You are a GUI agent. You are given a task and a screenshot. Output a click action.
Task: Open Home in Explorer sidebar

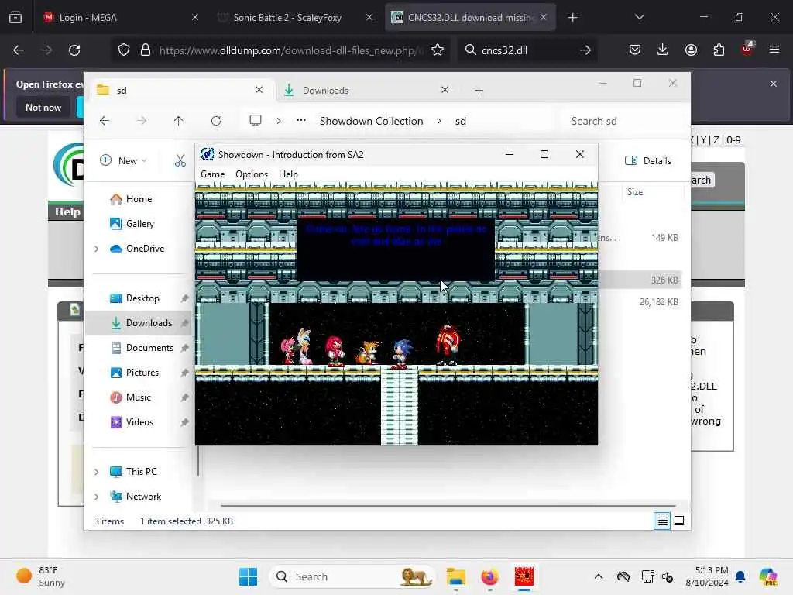tap(139, 199)
